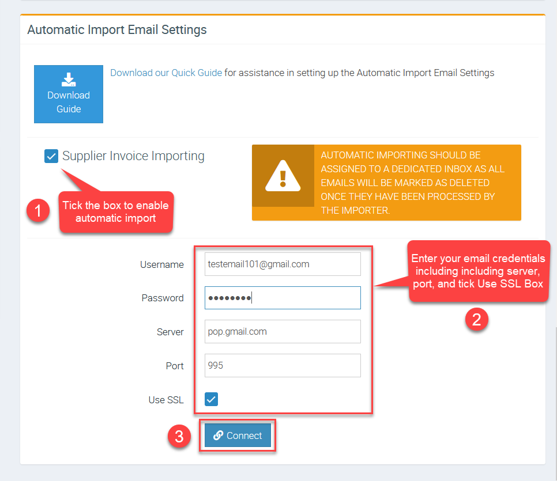
Task: Click the warning triangle icon
Action: point(283,176)
